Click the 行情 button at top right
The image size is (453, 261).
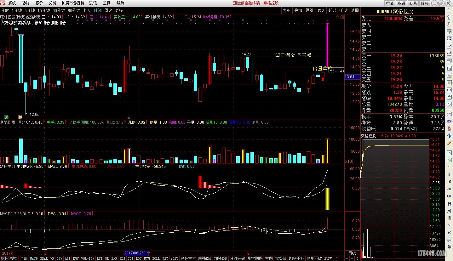click(x=390, y=3)
